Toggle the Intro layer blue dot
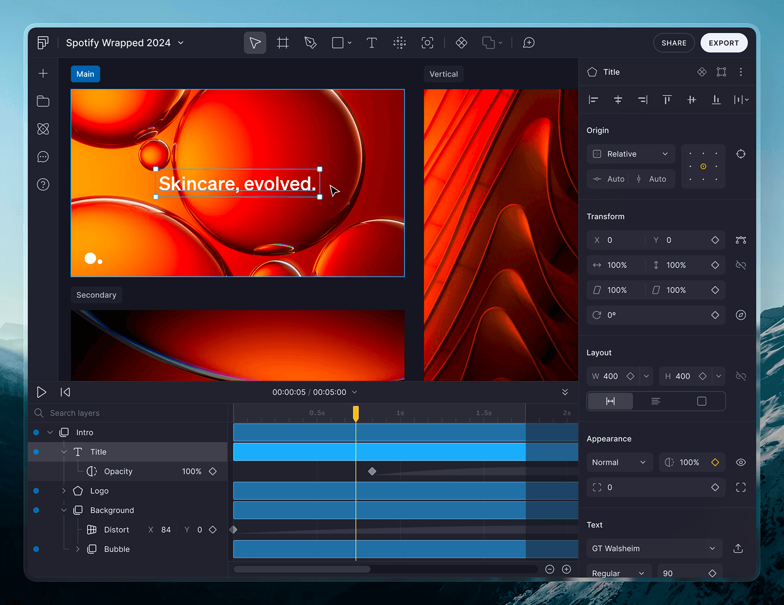784x605 pixels. (36, 433)
